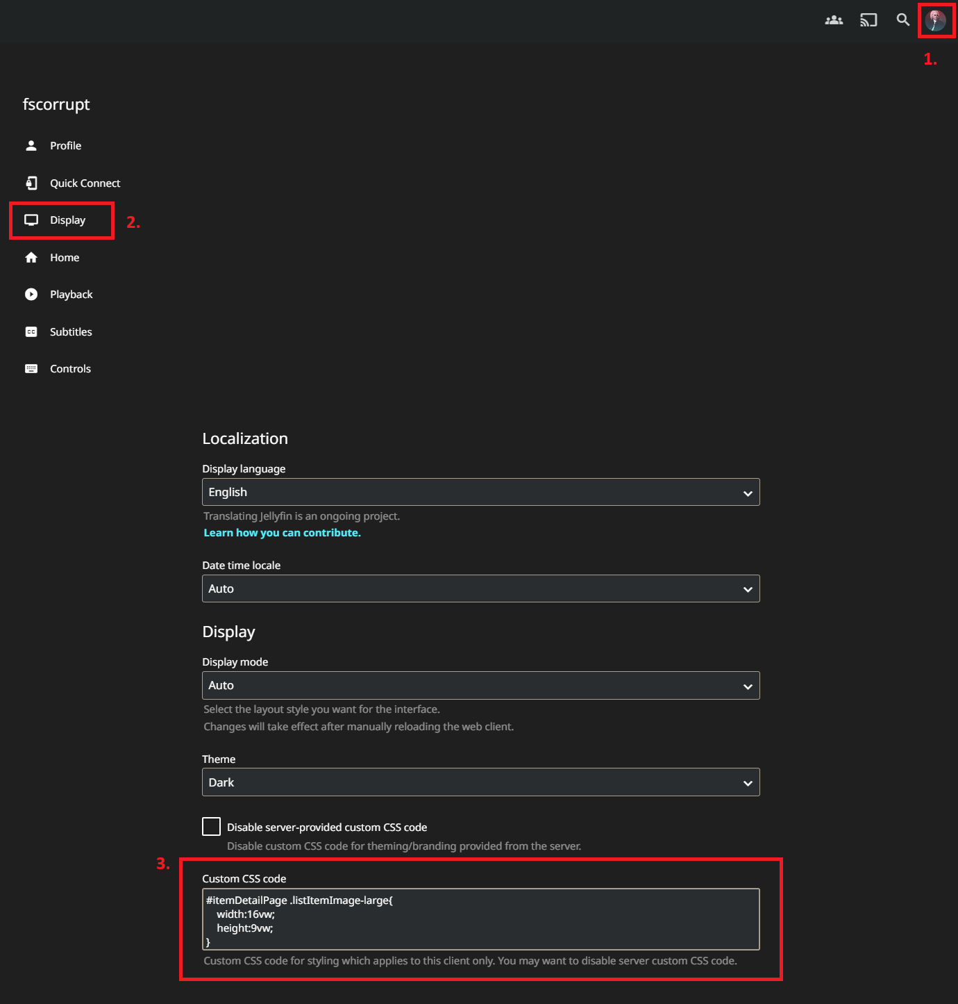The width and height of the screenshot is (958, 1004).
Task: Click the Controls keyboard icon
Action: point(31,369)
